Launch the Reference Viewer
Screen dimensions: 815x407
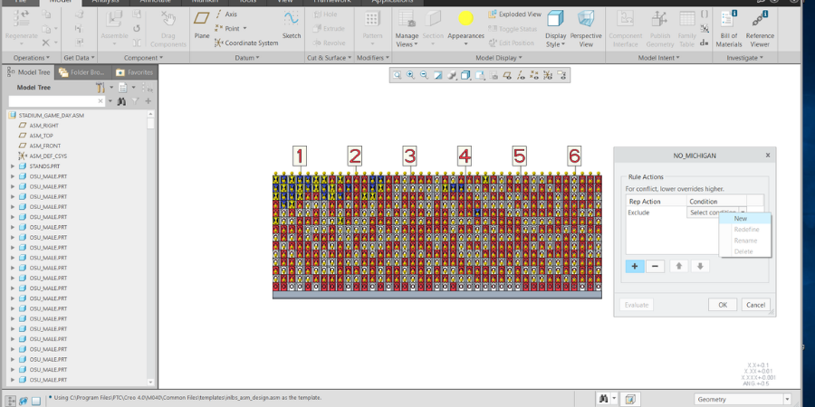coord(760,25)
